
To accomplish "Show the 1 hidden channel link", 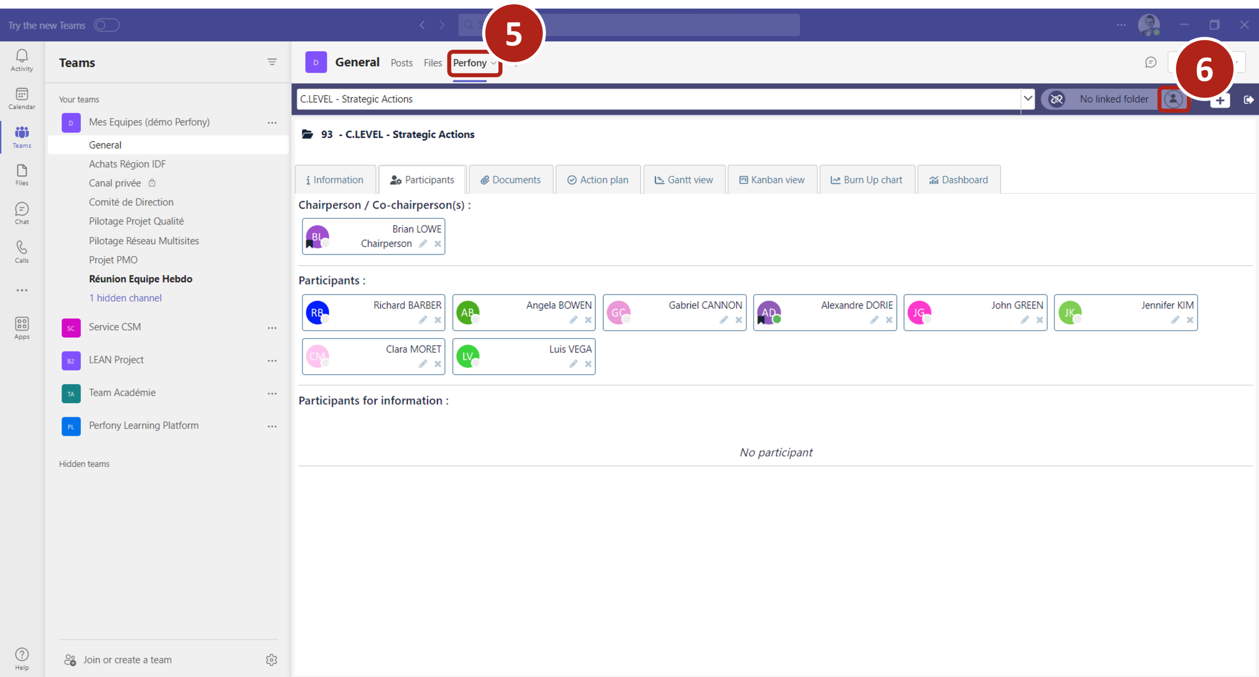I will (x=125, y=298).
